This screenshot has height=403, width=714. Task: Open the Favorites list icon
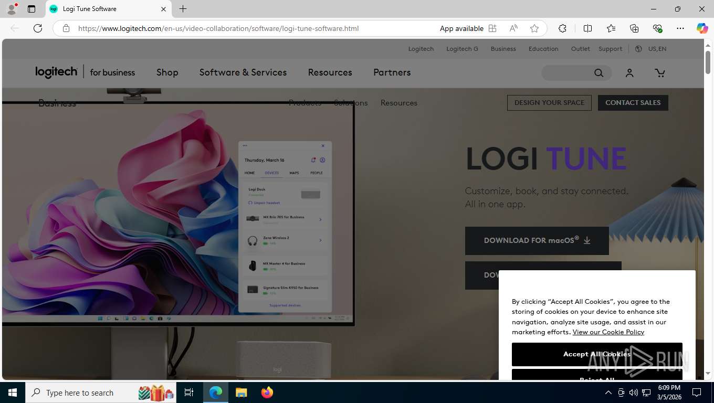[x=611, y=28]
